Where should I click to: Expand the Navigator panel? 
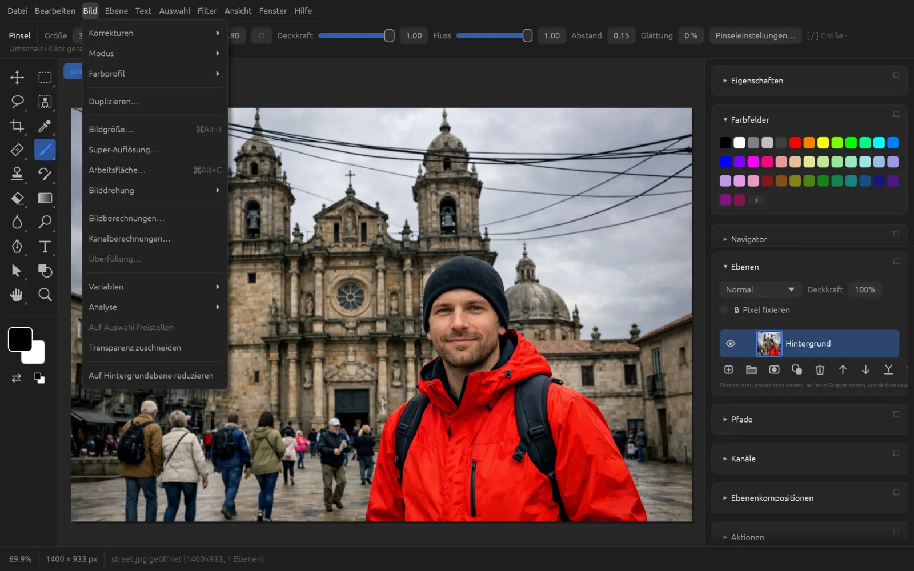(x=725, y=239)
